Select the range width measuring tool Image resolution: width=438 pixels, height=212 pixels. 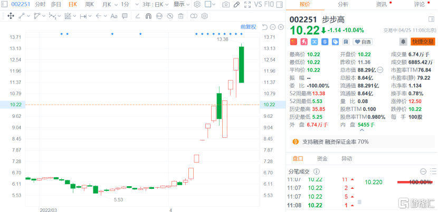coord(83,16)
